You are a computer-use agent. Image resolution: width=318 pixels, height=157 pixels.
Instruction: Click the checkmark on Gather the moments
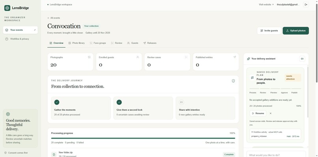pyautogui.click(x=57, y=102)
